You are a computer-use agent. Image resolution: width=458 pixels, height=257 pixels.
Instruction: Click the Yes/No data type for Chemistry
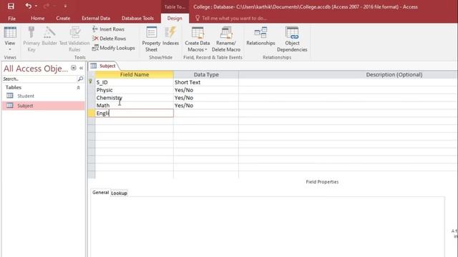(x=206, y=98)
